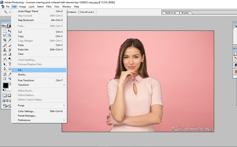Viewport: 237px width, 147px height.
Task: Open the Window menu
Action: (x=67, y=7)
